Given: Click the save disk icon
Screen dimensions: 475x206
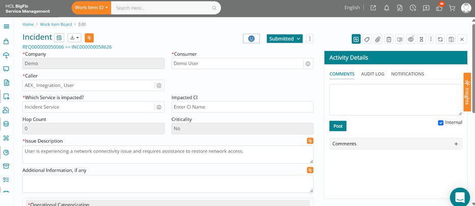Looking at the screenshot, I should [451, 39].
